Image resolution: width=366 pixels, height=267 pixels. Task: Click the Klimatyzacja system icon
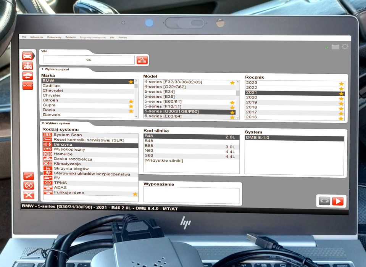point(48,164)
